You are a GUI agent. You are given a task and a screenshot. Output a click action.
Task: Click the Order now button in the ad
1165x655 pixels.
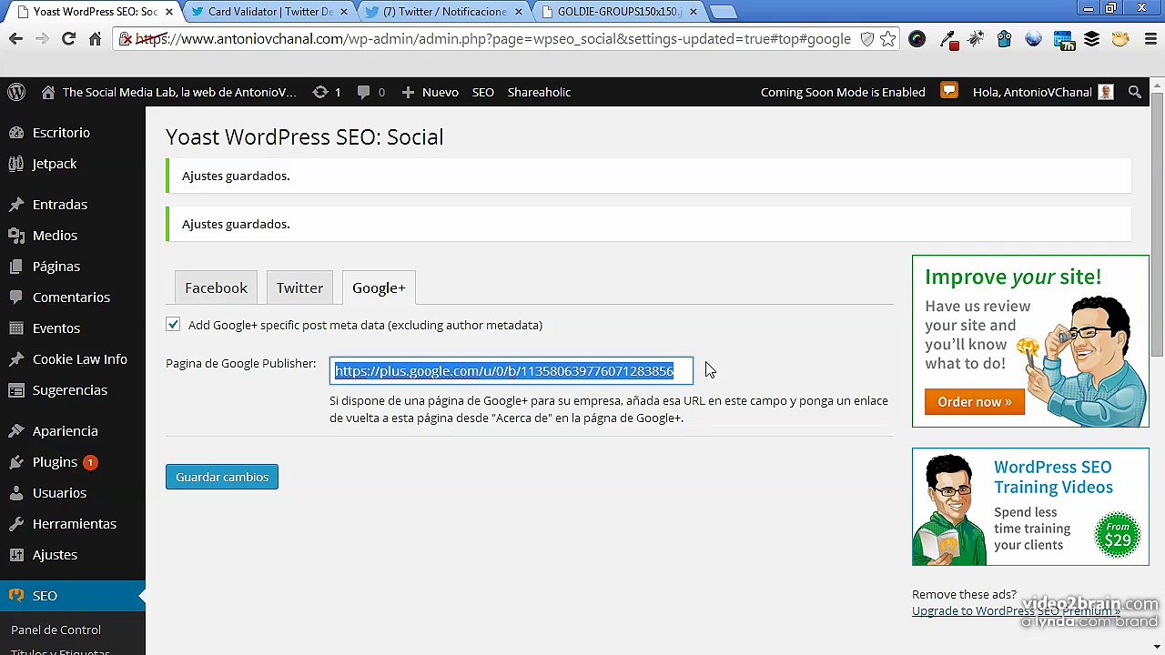tap(974, 401)
